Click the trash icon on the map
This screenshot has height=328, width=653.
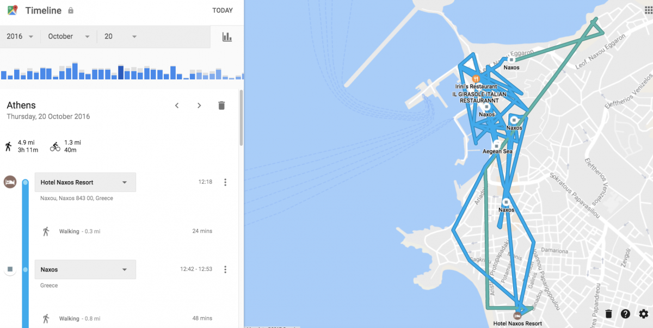click(608, 314)
